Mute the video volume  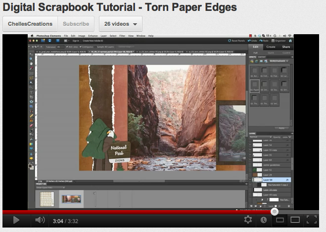pyautogui.click(x=40, y=220)
